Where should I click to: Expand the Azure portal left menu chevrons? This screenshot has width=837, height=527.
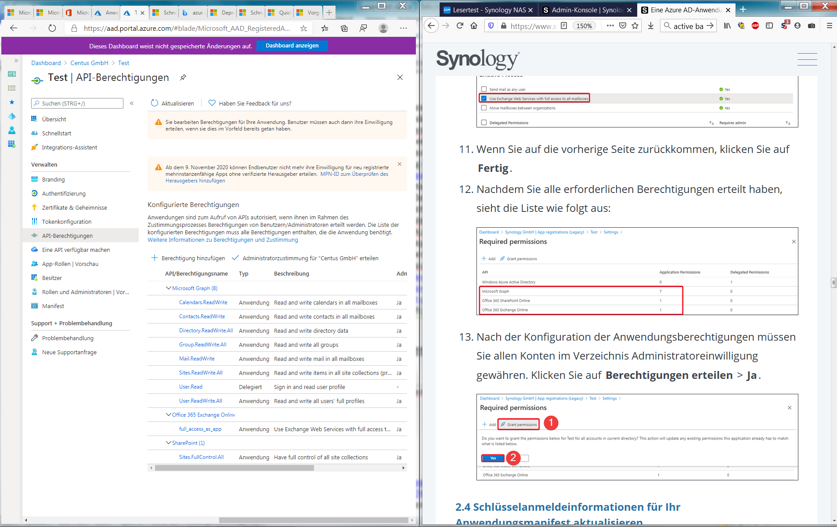point(16,61)
